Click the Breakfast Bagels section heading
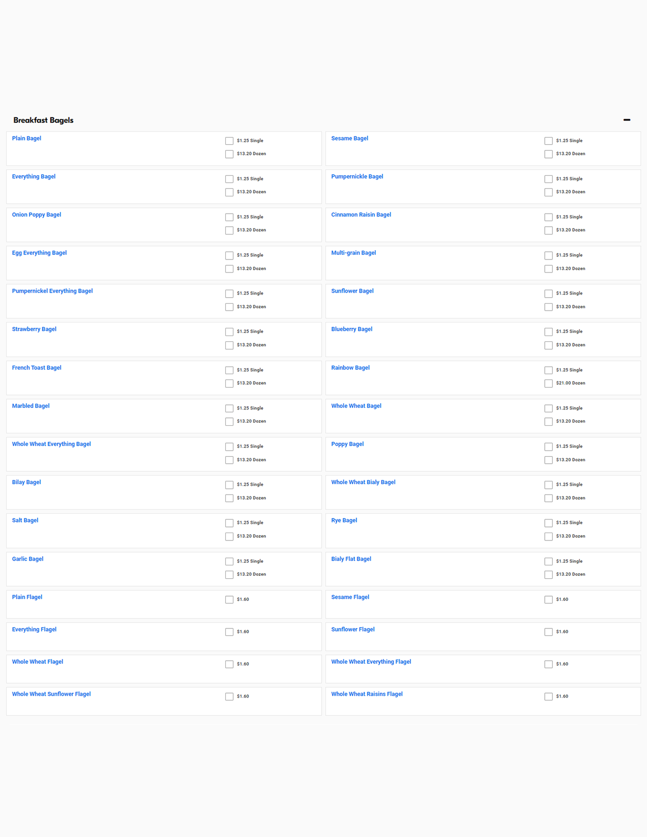This screenshot has width=647, height=837. pos(43,120)
